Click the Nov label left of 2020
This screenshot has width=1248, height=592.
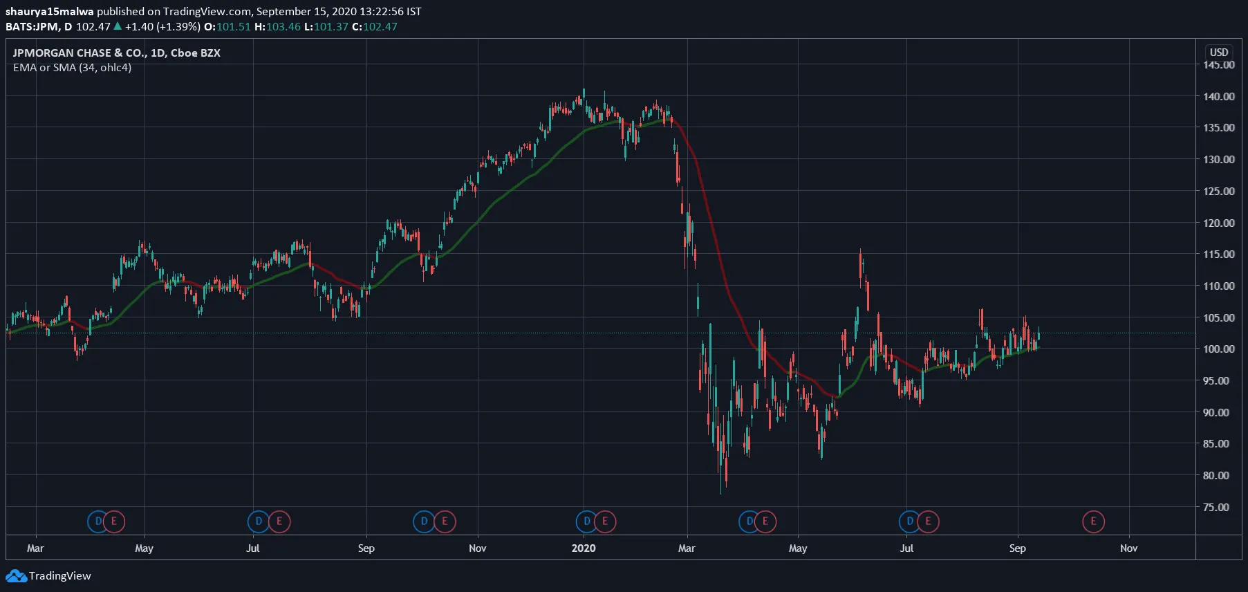click(478, 548)
